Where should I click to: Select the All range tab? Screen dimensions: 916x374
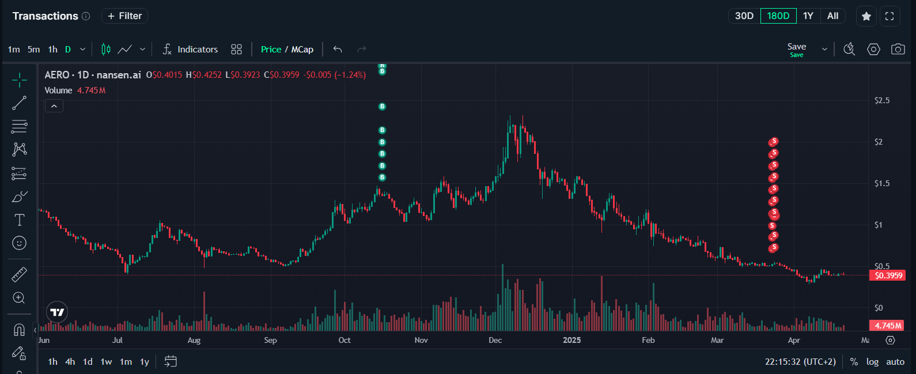pos(833,16)
